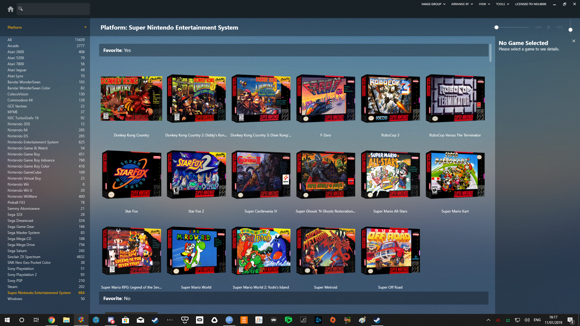The height and width of the screenshot is (326, 580).
Task: Click the game list vertical scrollbar
Action: [x=490, y=53]
